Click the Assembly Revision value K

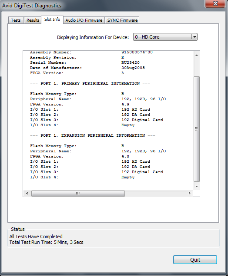pos(123,57)
